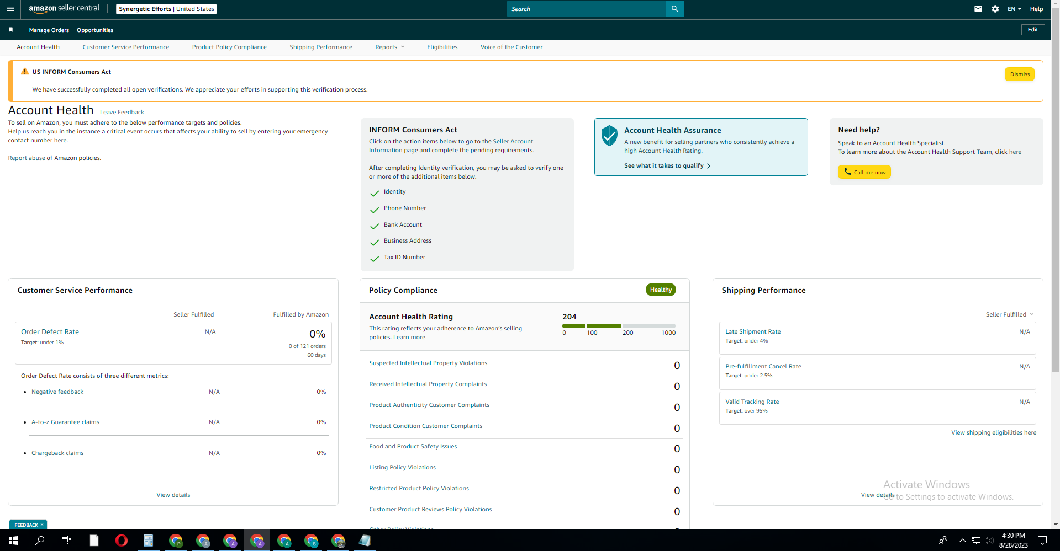Screen dimensions: 1060x551
Task: Click View details in Customer Service Performance
Action: coord(173,495)
